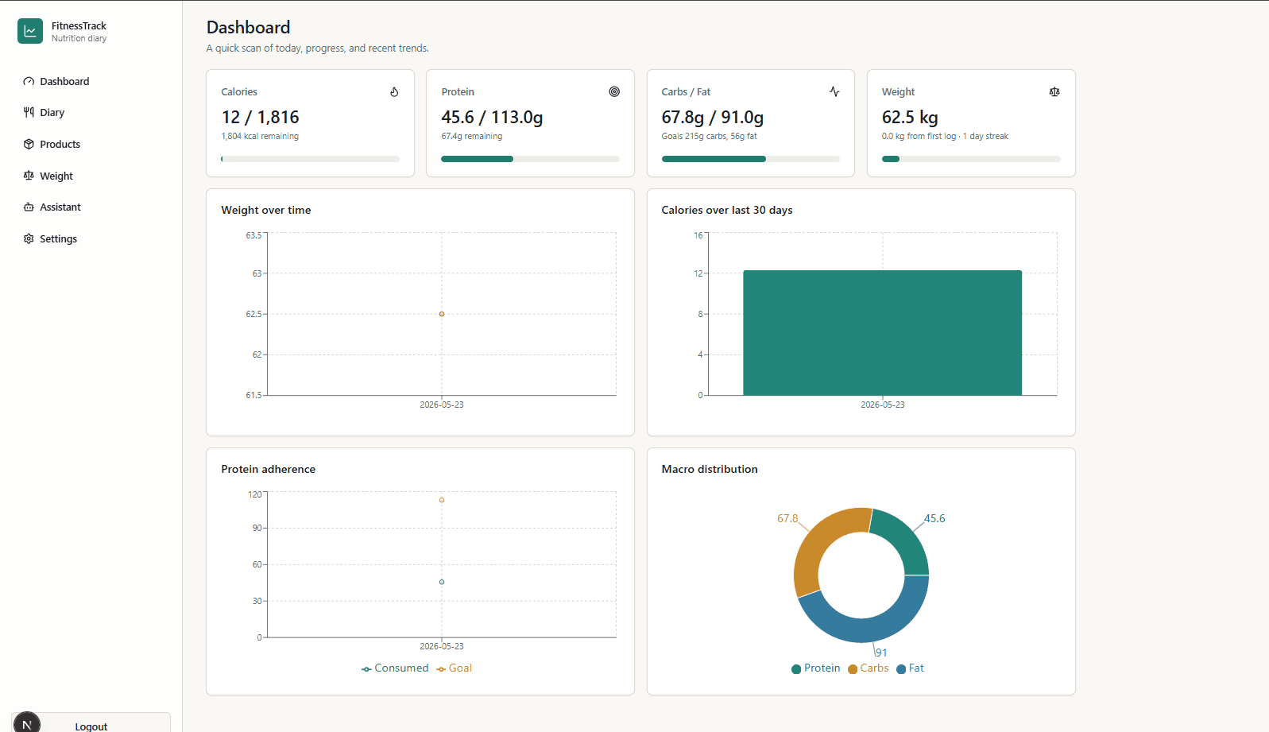Screen dimensions: 1269x732
Task: Click the Assistant robot icon
Action: 29,207
